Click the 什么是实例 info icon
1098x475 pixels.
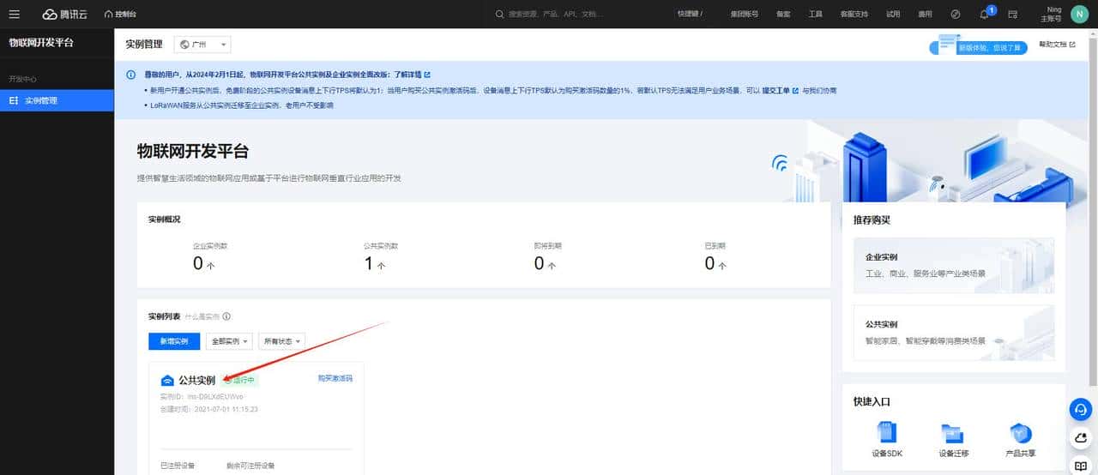click(226, 316)
